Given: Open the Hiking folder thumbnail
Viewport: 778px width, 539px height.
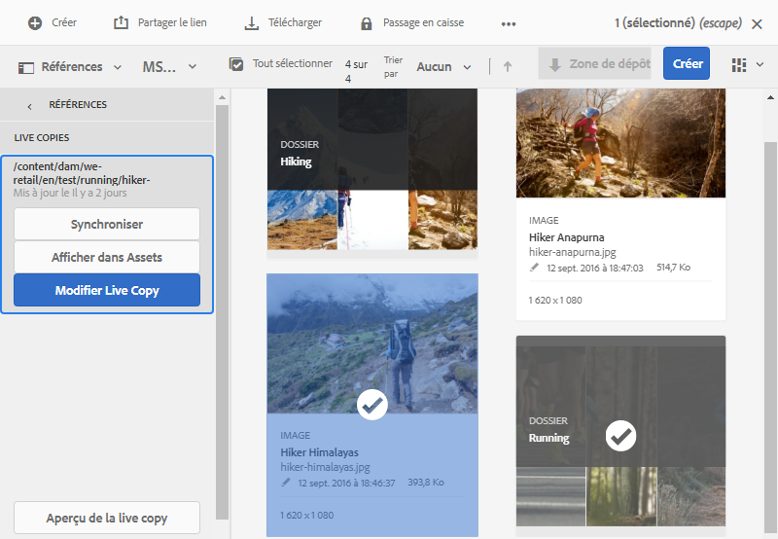Looking at the screenshot, I should click(x=372, y=169).
